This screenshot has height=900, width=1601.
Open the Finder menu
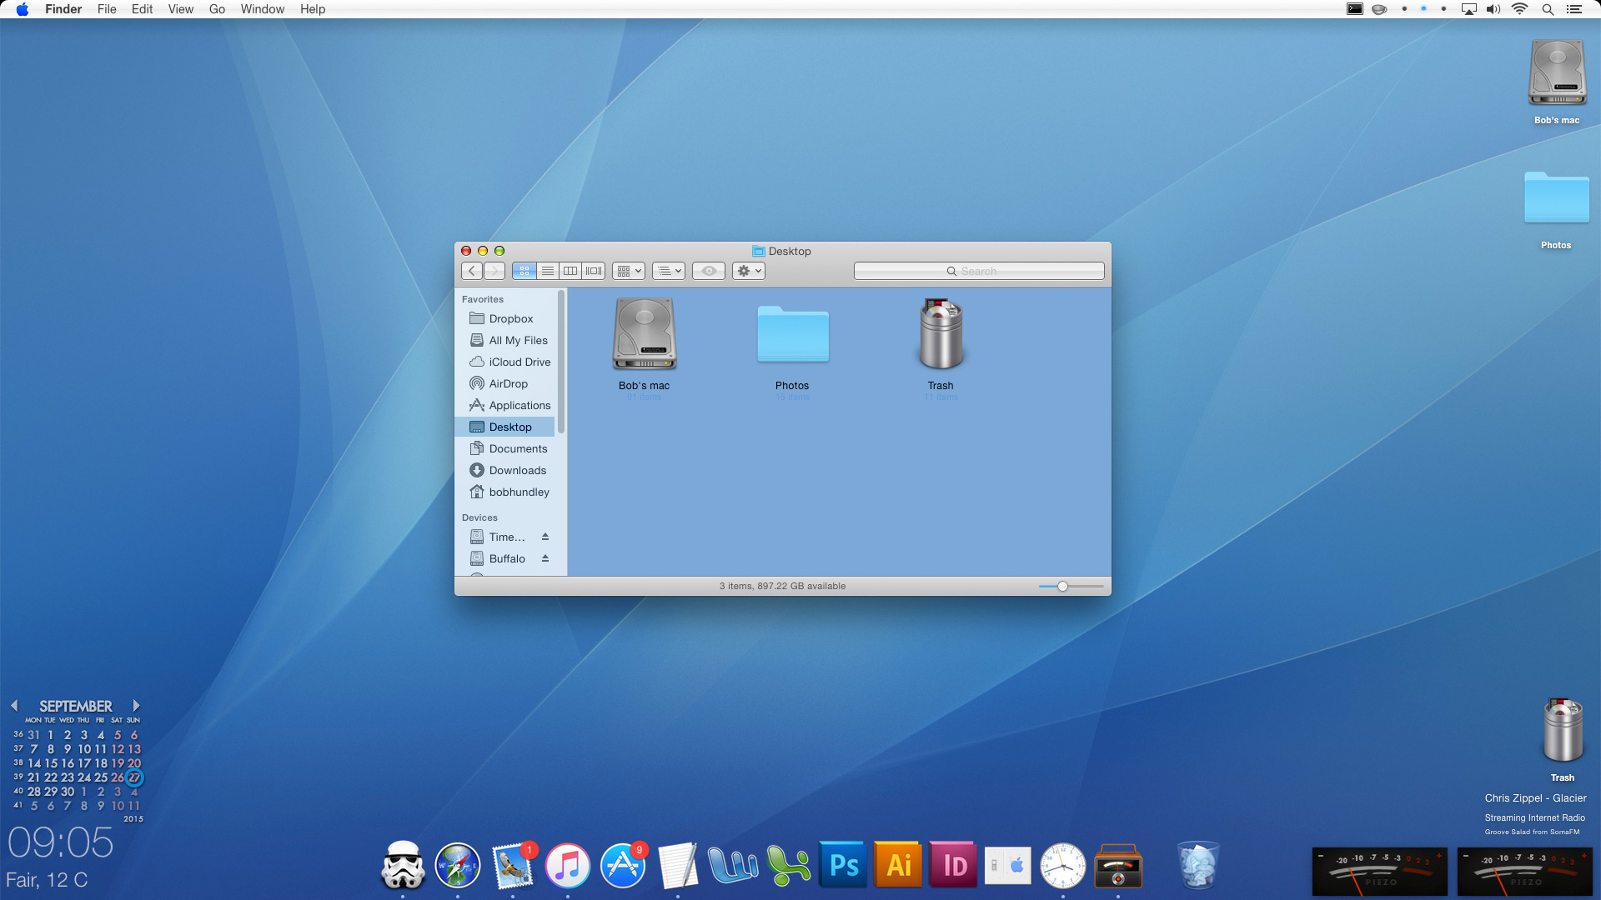(x=63, y=9)
